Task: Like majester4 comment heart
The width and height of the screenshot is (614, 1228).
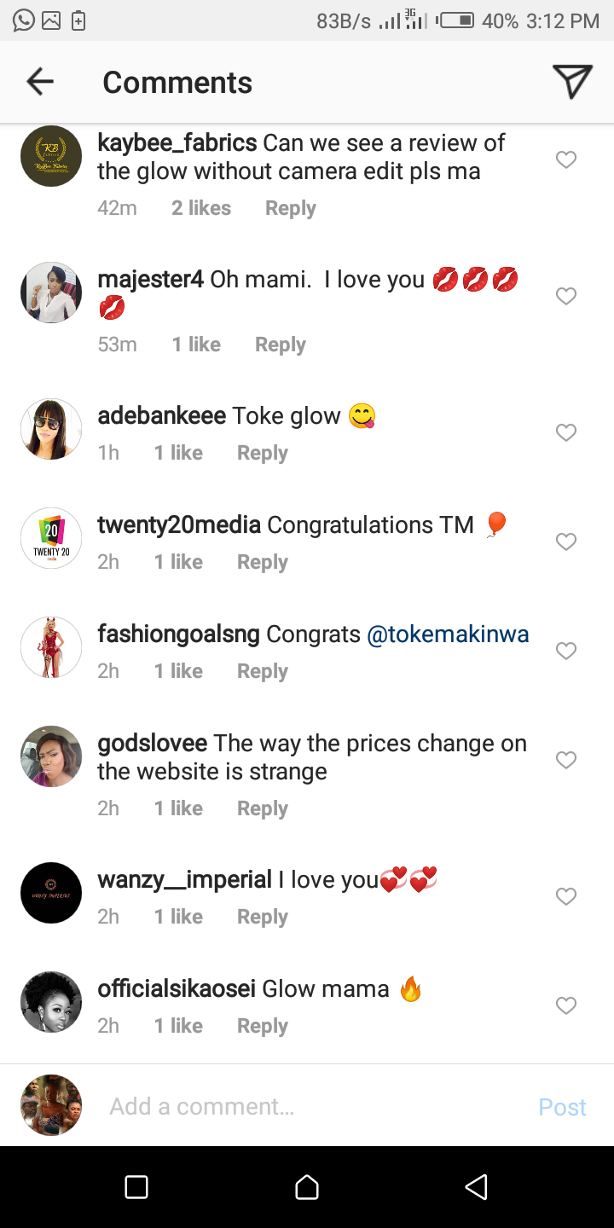Action: coord(566,296)
